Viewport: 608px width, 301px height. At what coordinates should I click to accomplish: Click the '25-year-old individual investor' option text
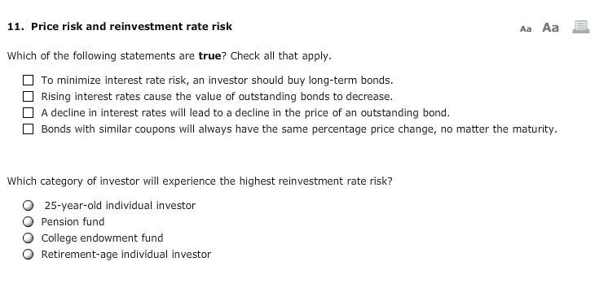120,206
